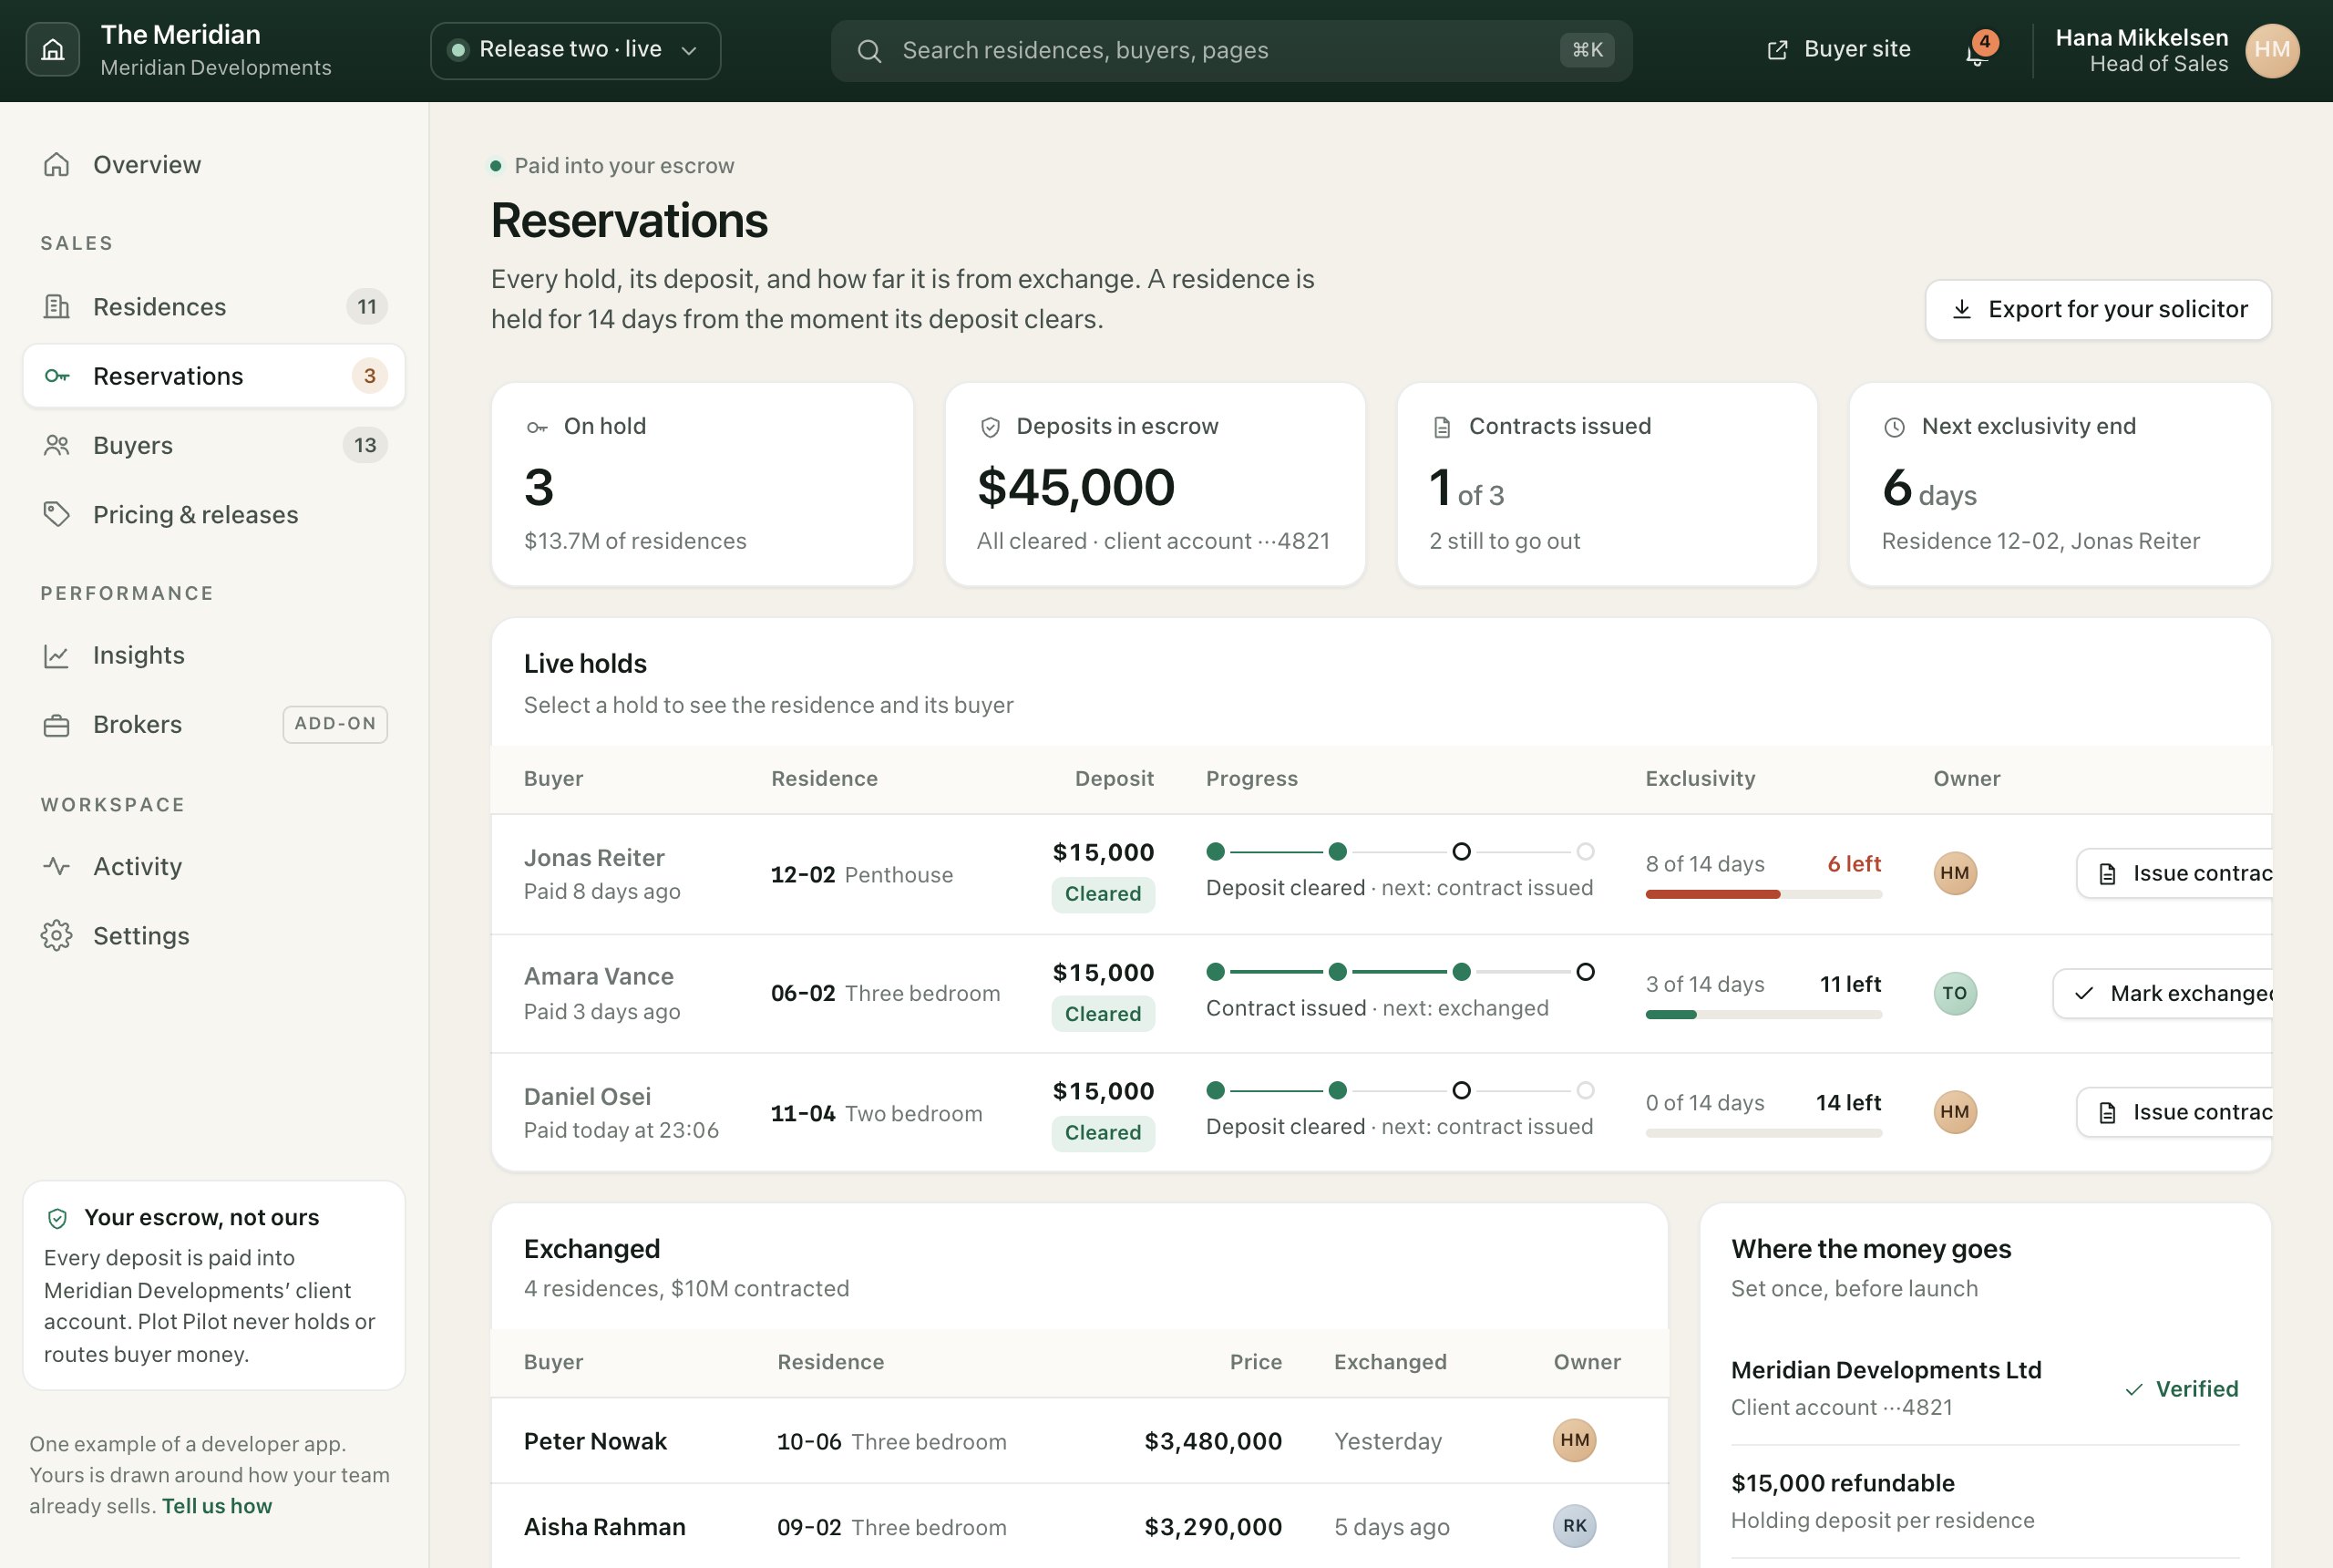Click Amara Vance exclusivity progress bar
Screen dimensions: 2333x1568
click(x=1763, y=1014)
